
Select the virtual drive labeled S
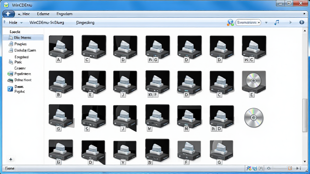[x=94, y=118]
